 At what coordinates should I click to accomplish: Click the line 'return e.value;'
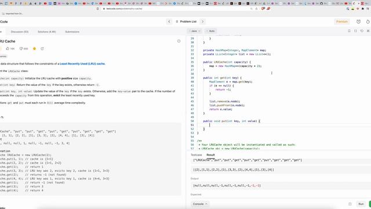pyautogui.click(x=221, y=110)
